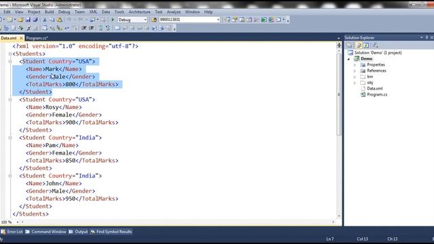Screen dimensions: 434x244
Task: Collapse the Students root element
Action: [10, 54]
